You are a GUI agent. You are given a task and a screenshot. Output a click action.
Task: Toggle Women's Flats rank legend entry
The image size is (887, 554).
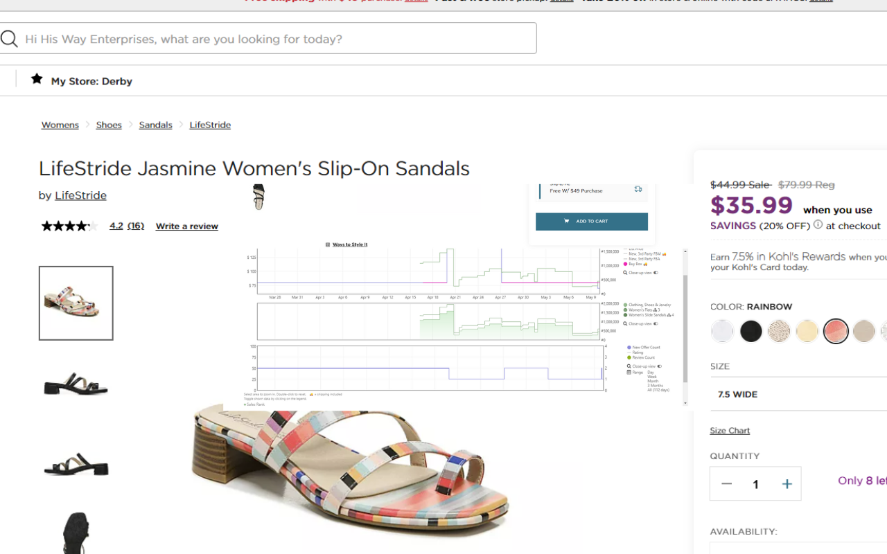pyautogui.click(x=641, y=310)
